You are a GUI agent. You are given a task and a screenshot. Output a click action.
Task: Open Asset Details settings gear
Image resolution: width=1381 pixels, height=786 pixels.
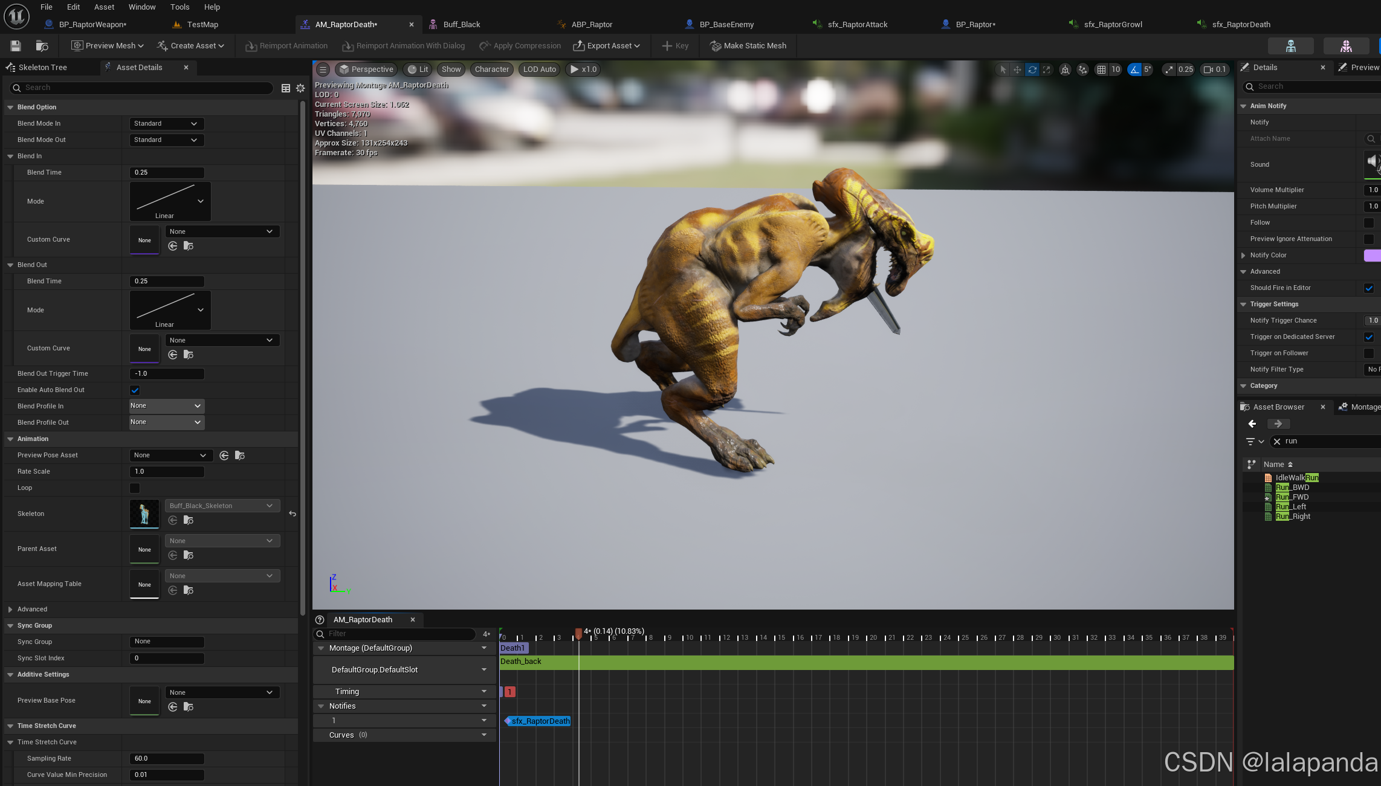click(300, 88)
